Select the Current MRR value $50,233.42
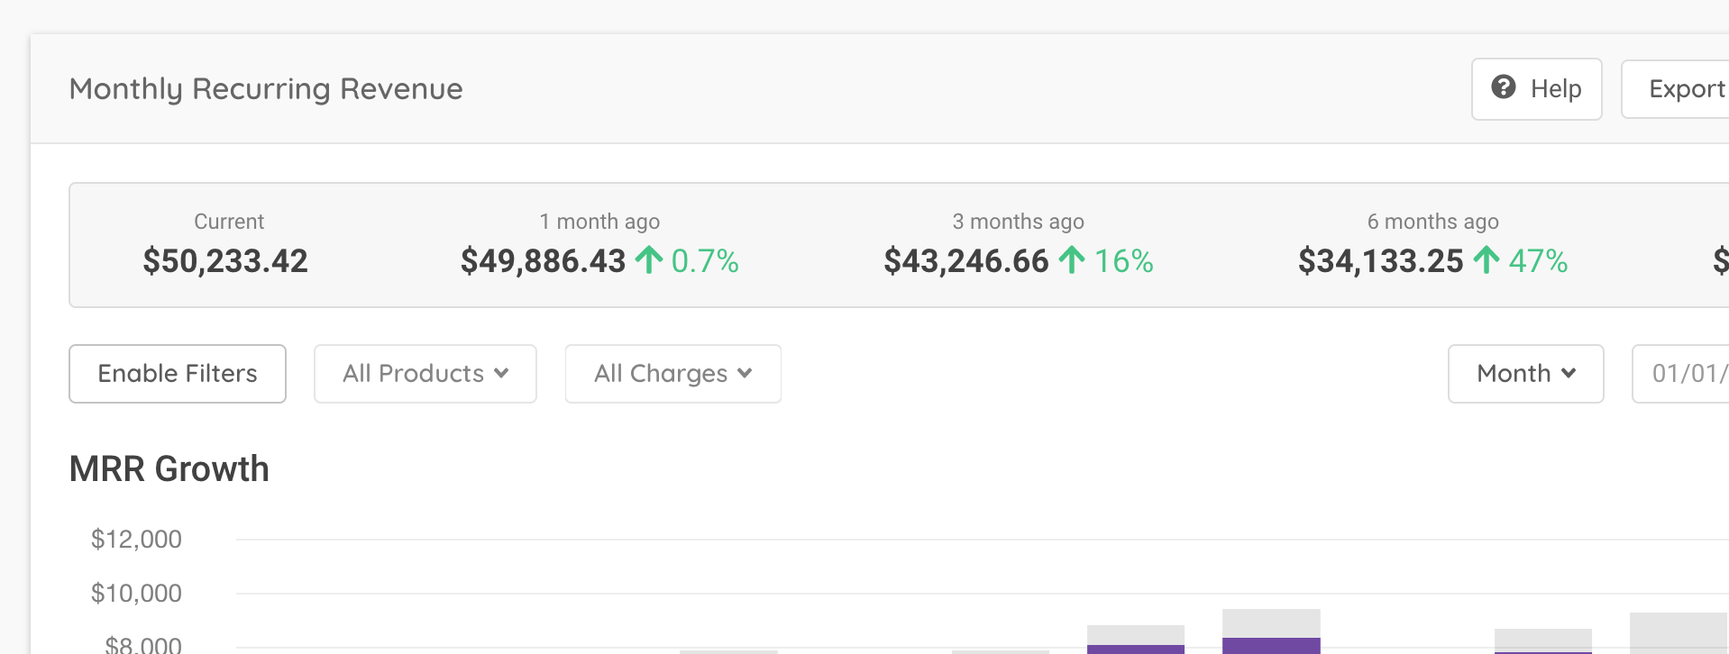The width and height of the screenshot is (1729, 654). coord(225,261)
